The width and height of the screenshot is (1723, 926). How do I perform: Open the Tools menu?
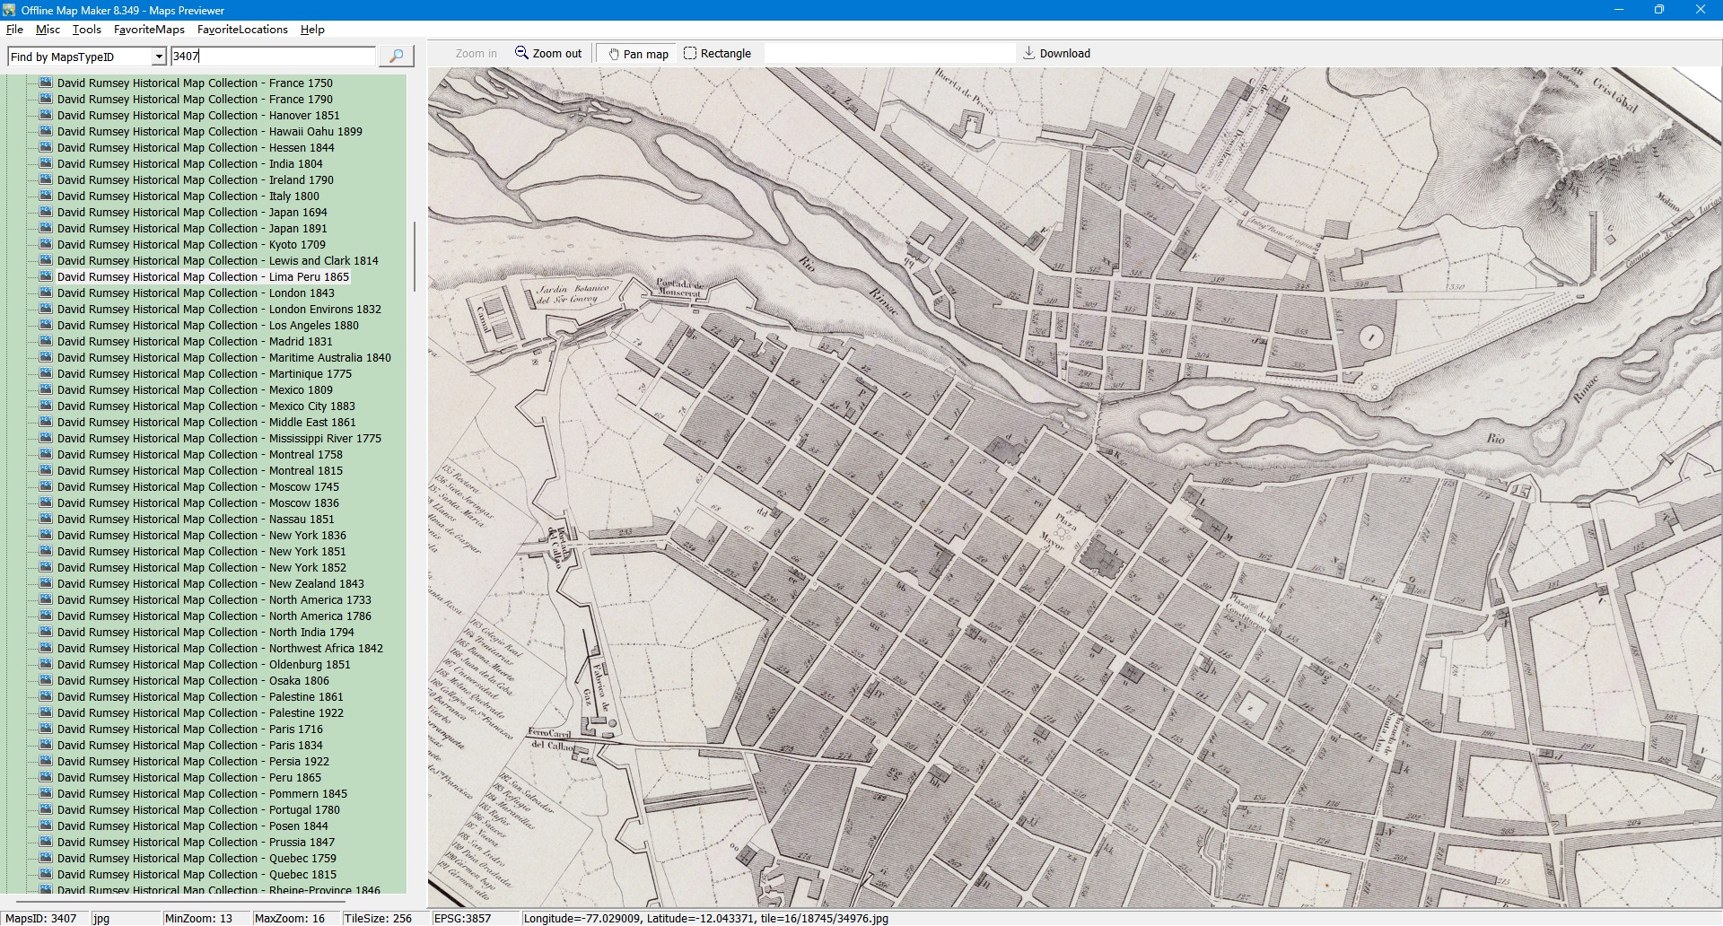point(87,30)
